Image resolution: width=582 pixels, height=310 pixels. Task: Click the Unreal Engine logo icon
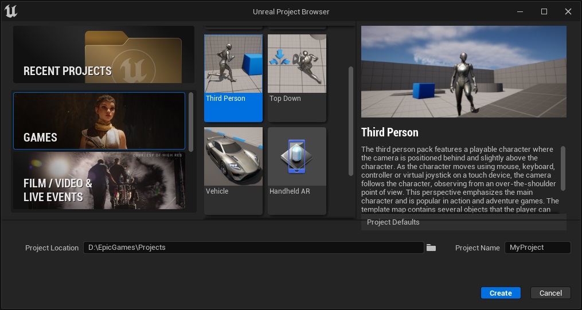pyautogui.click(x=11, y=11)
